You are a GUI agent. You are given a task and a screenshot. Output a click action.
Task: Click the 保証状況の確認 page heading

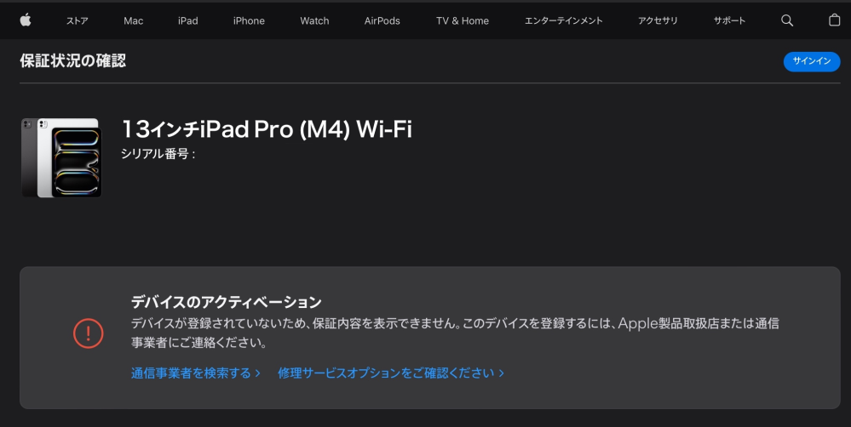72,60
